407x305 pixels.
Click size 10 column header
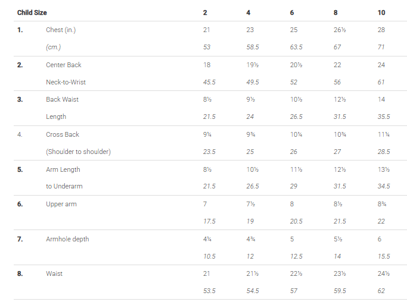point(381,12)
